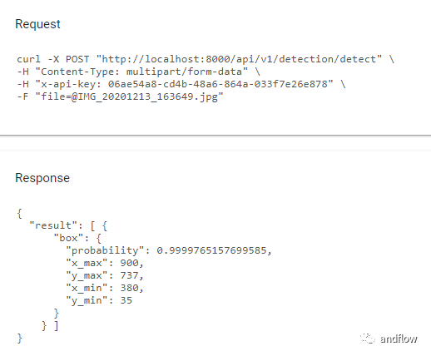Click the "result" key in JSON
The height and width of the screenshot is (356, 431).
click(x=53, y=225)
